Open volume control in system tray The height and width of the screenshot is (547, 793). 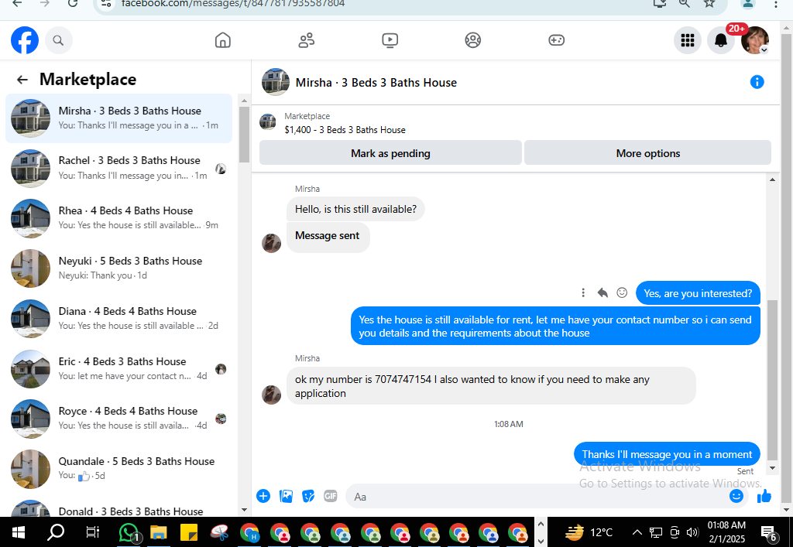pos(692,532)
